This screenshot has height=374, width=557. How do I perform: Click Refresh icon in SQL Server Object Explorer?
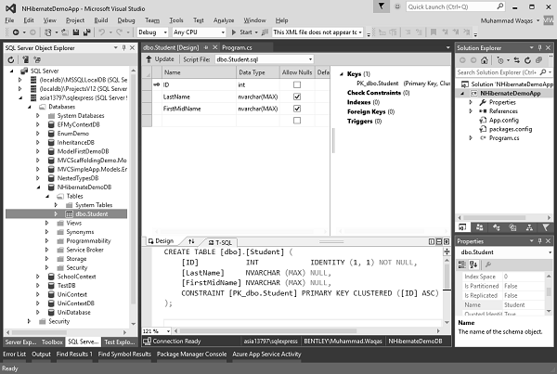coord(11,59)
